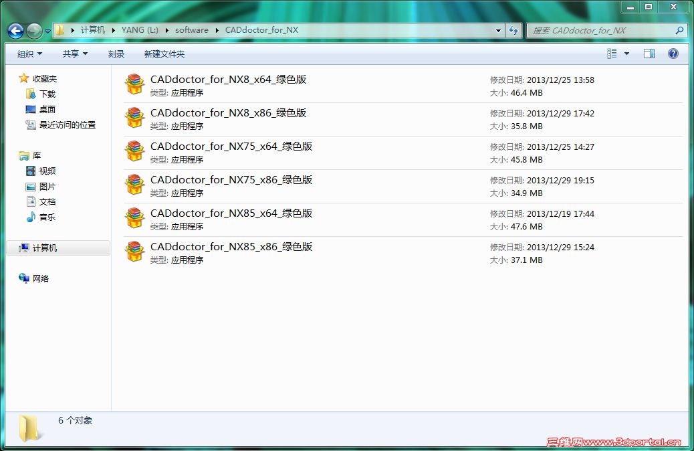Toggle the preview pane button
Image resolution: width=694 pixels, height=451 pixels.
pyautogui.click(x=649, y=54)
